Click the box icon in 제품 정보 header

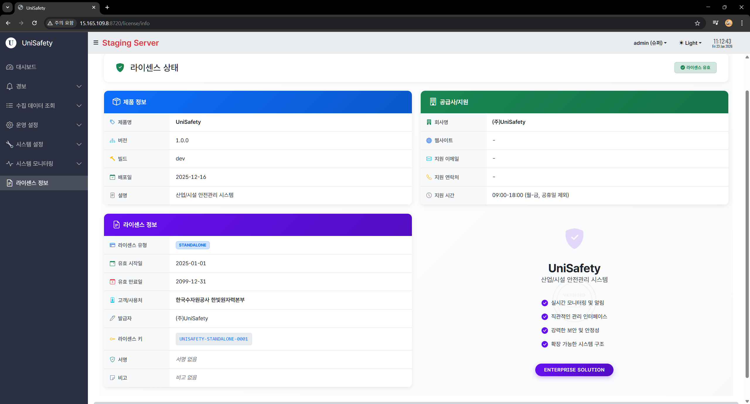coord(116,102)
